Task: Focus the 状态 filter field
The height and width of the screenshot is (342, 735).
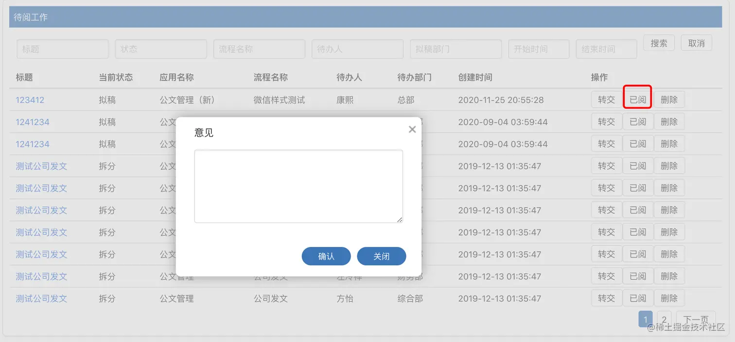Action: tap(161, 49)
